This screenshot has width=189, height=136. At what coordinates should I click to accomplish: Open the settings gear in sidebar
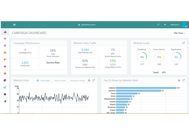pos(5,94)
